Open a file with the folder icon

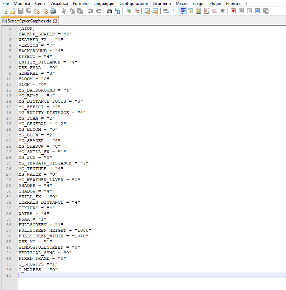point(12,11)
